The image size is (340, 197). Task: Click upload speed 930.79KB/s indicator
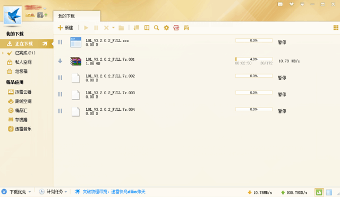pos(294,192)
